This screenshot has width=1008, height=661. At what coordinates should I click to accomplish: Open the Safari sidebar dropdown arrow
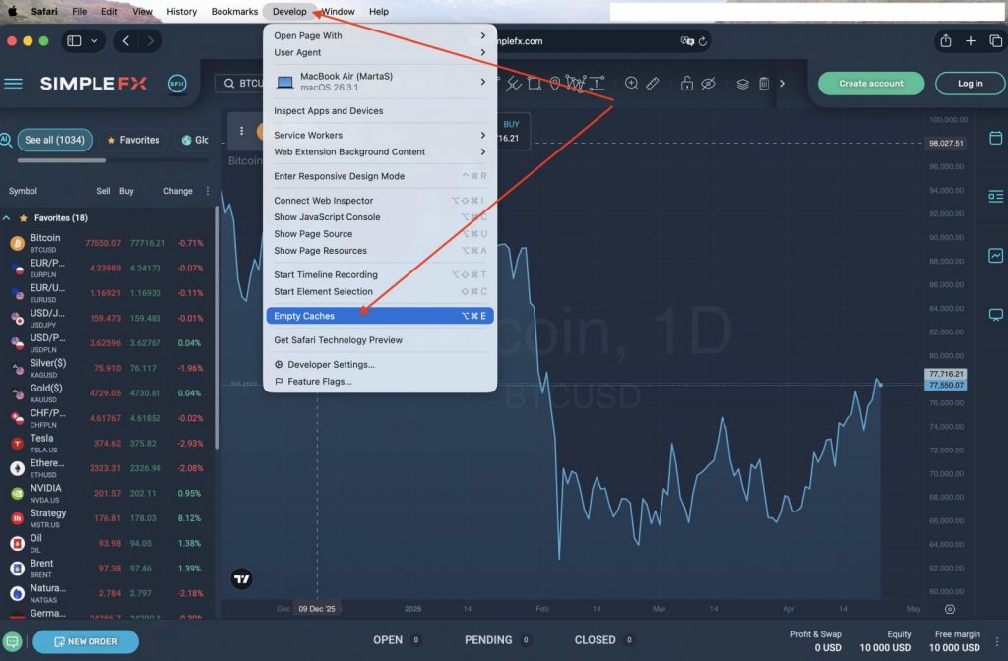coord(94,41)
